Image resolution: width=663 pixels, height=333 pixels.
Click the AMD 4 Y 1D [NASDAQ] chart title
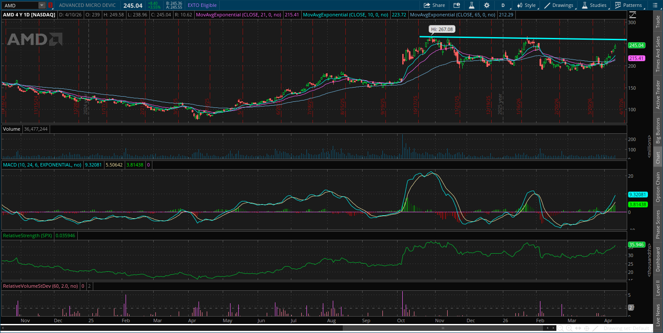(29, 15)
